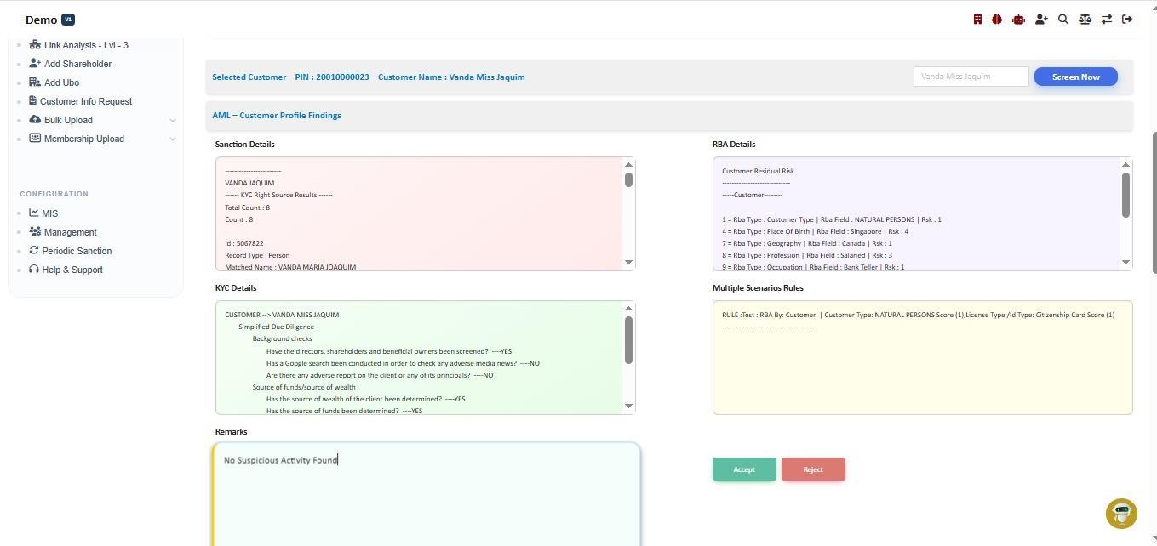Click the red brain icon in header
Screen dimensions: 1157x546
(997, 19)
